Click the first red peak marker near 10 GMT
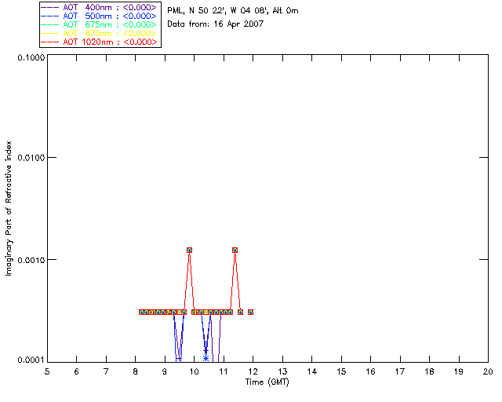The height and width of the screenshot is (402, 502). (189, 250)
